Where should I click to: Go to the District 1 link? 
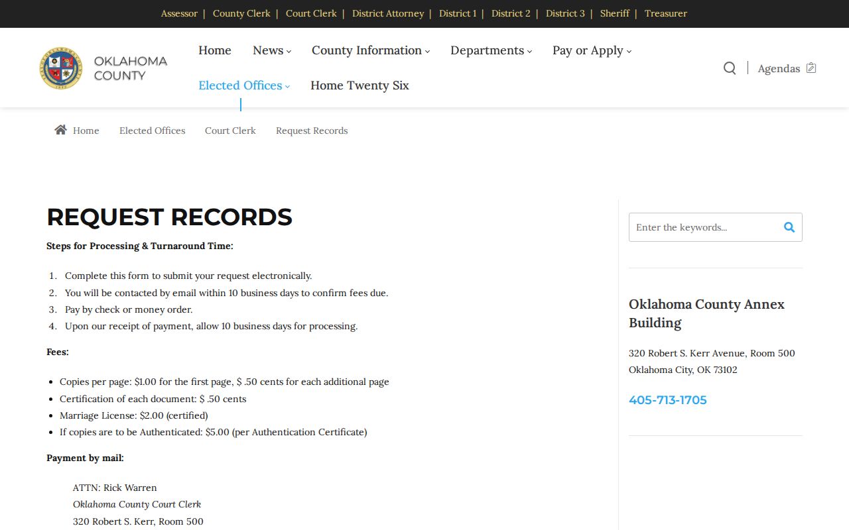[458, 13]
